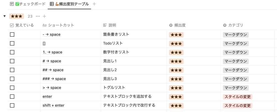
Task: Open the '### → space' shortcut page
Action: (x=54, y=79)
